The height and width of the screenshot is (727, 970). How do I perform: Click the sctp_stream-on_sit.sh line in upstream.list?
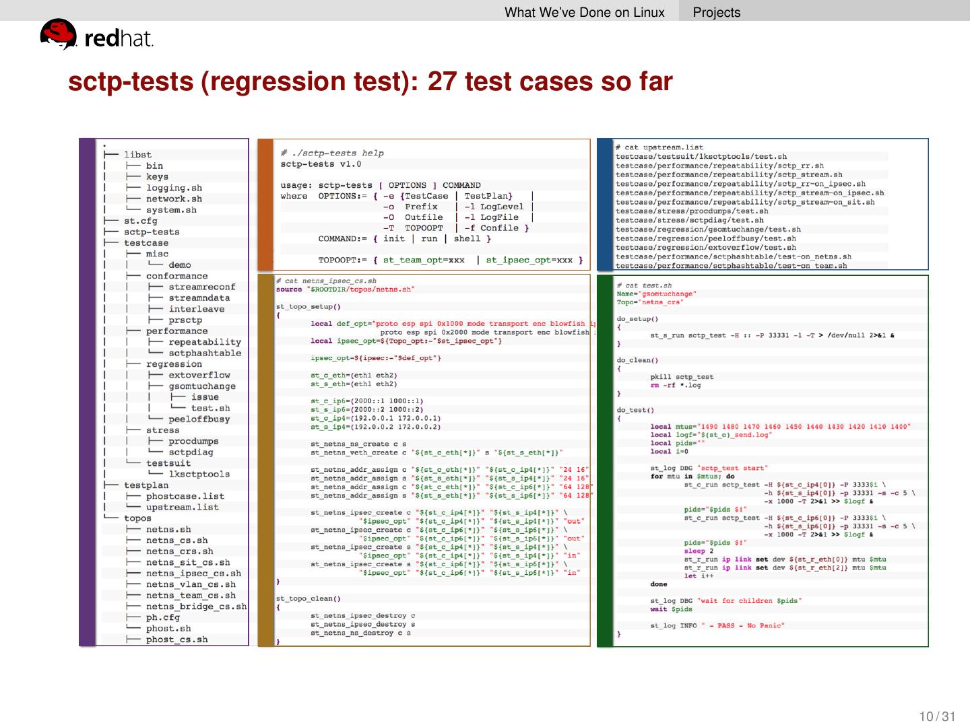(x=745, y=202)
